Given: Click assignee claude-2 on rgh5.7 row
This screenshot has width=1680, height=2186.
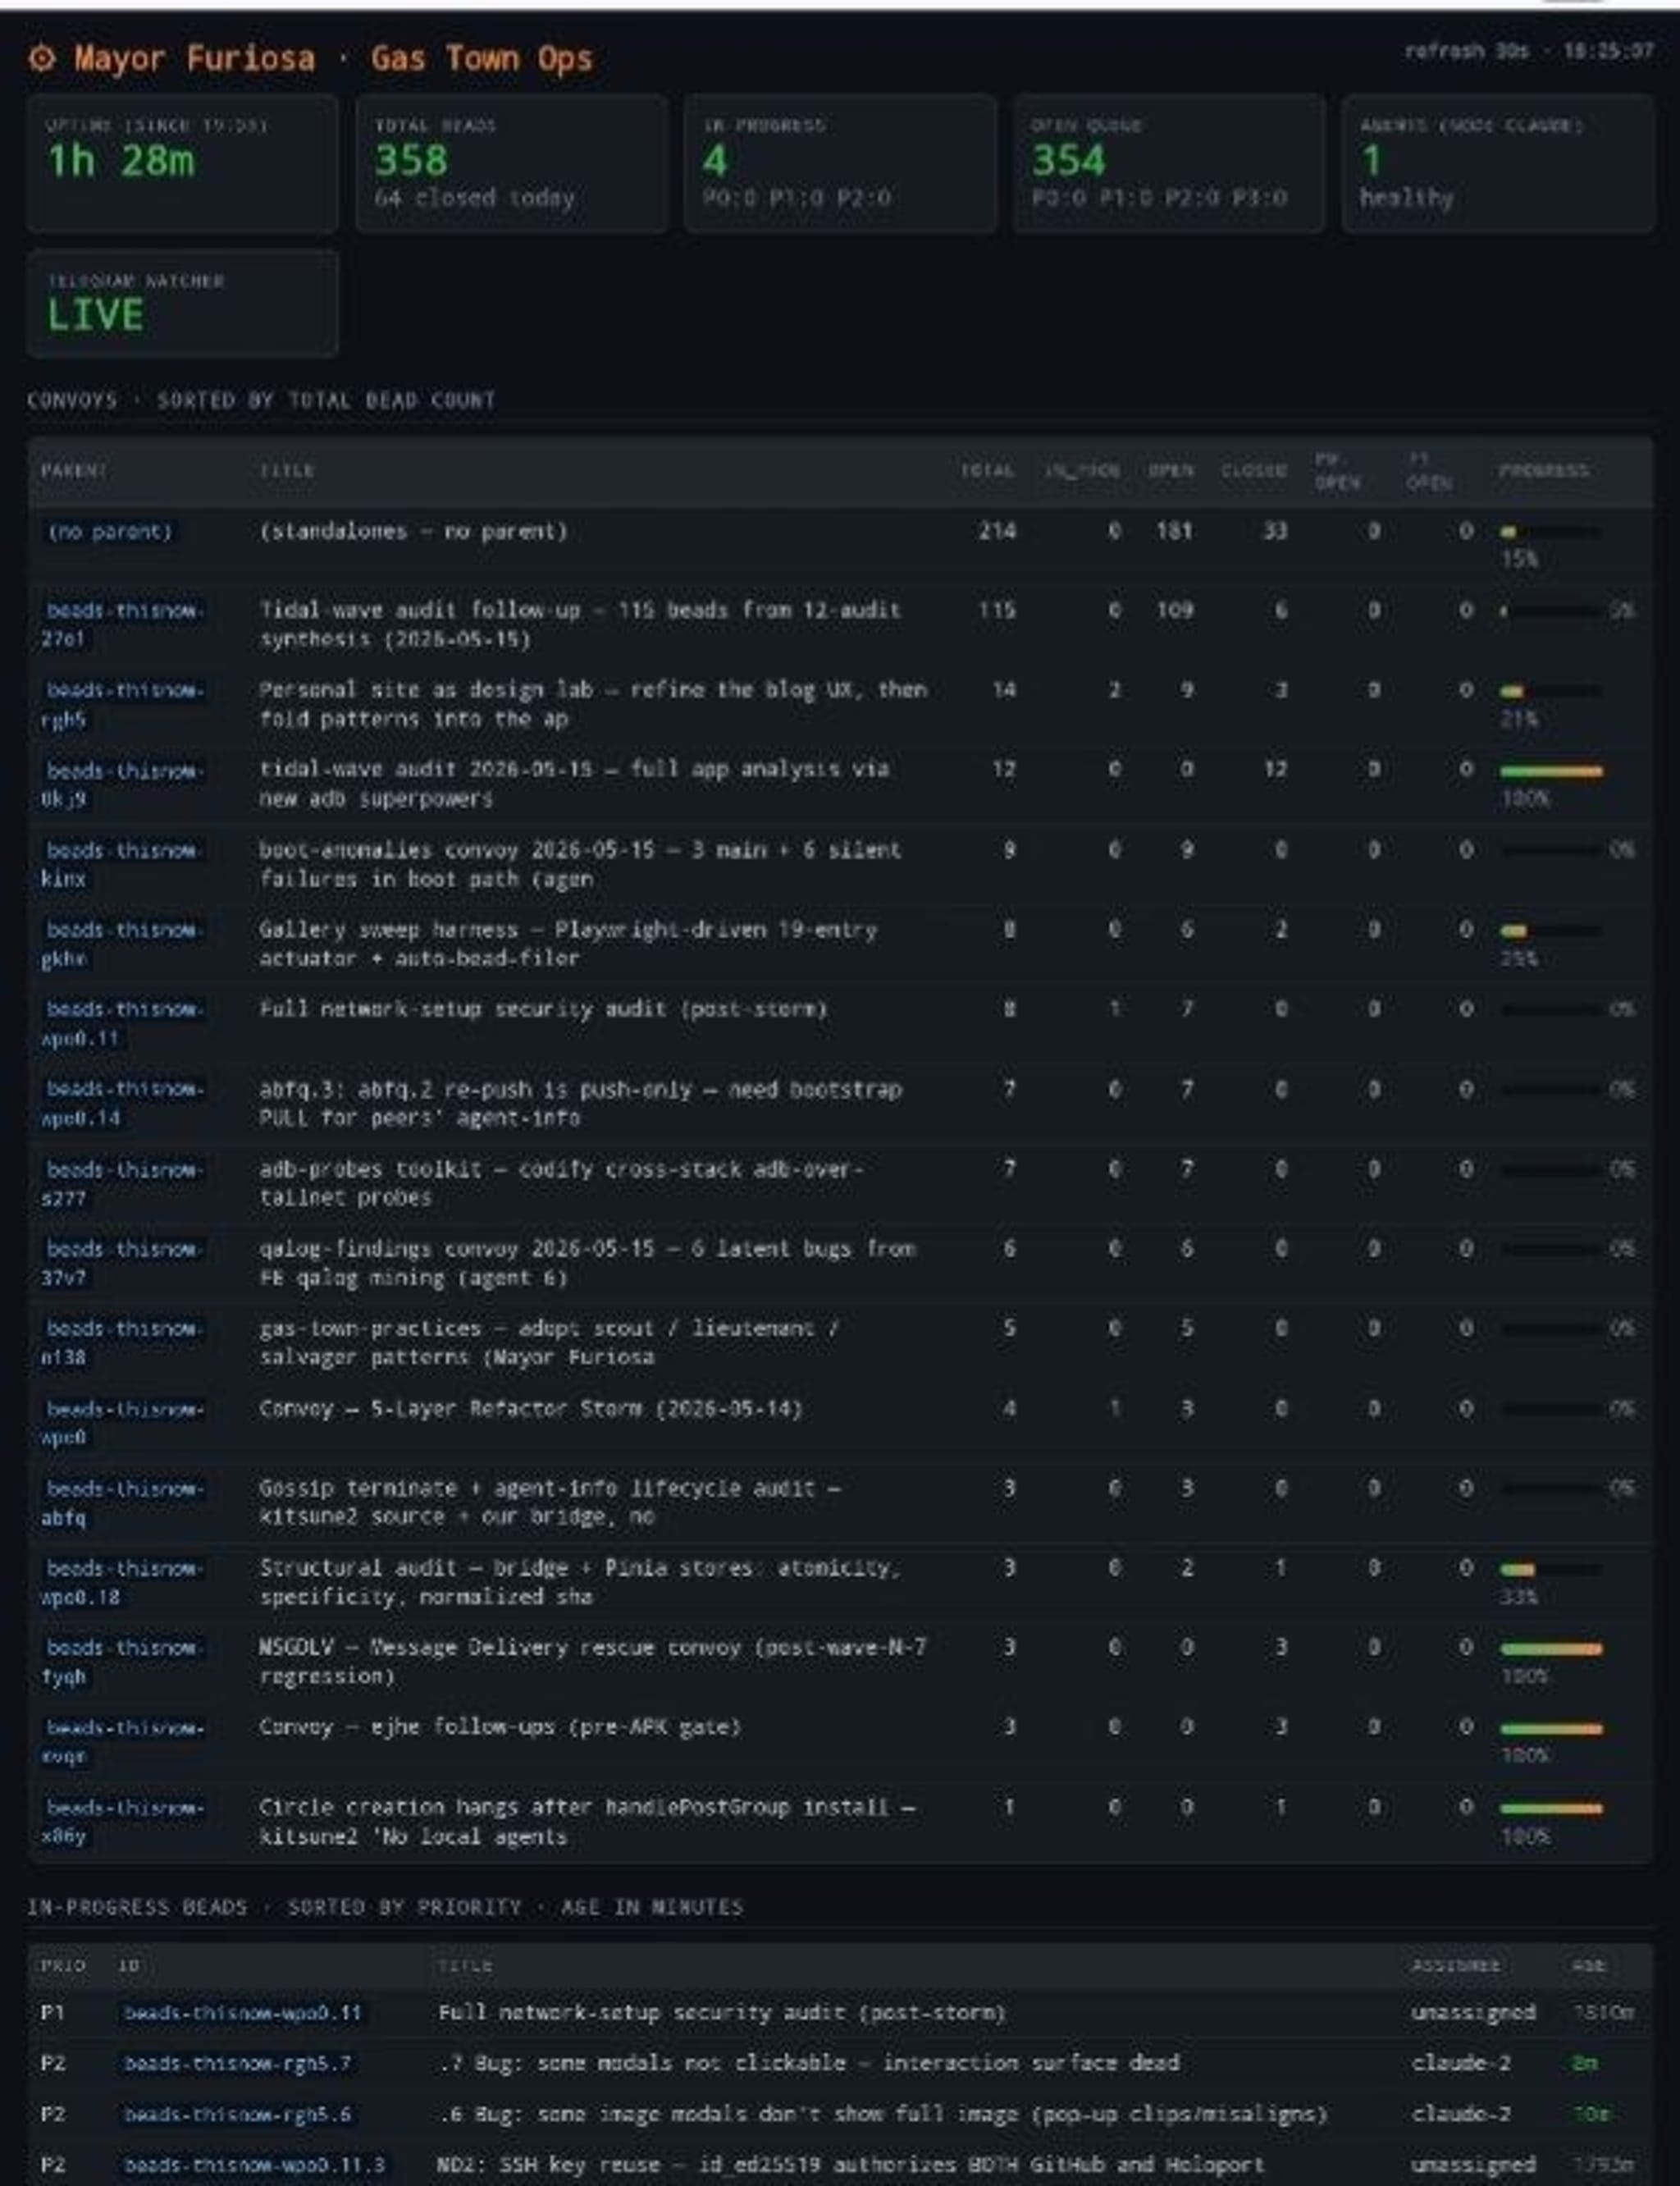Looking at the screenshot, I should point(1460,2063).
